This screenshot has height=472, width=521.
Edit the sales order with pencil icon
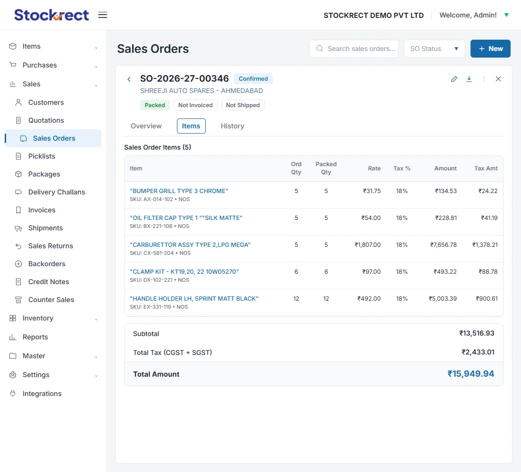click(x=454, y=79)
